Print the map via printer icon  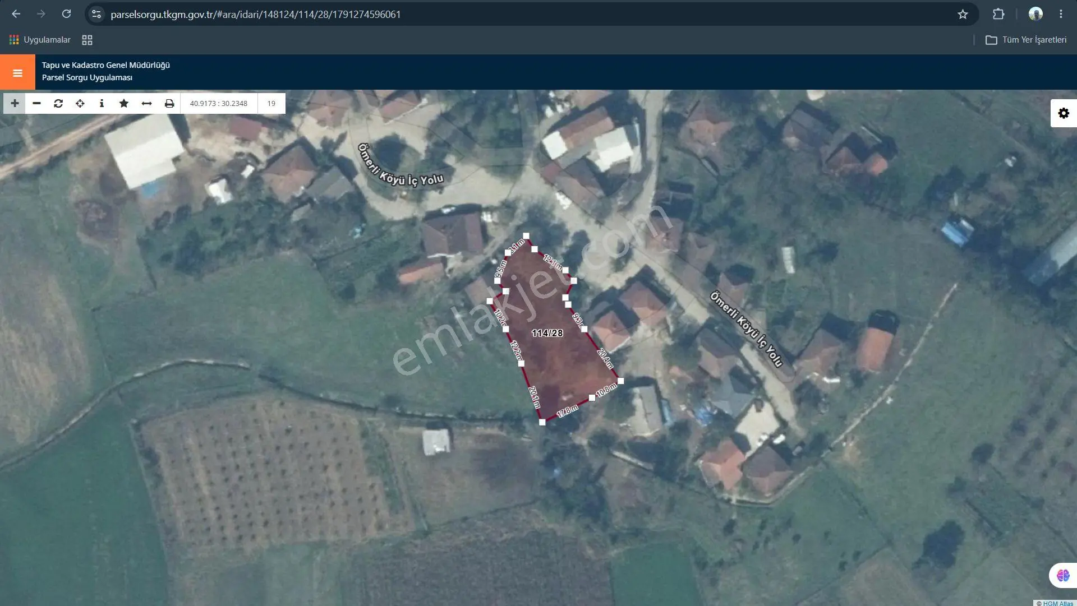169,103
